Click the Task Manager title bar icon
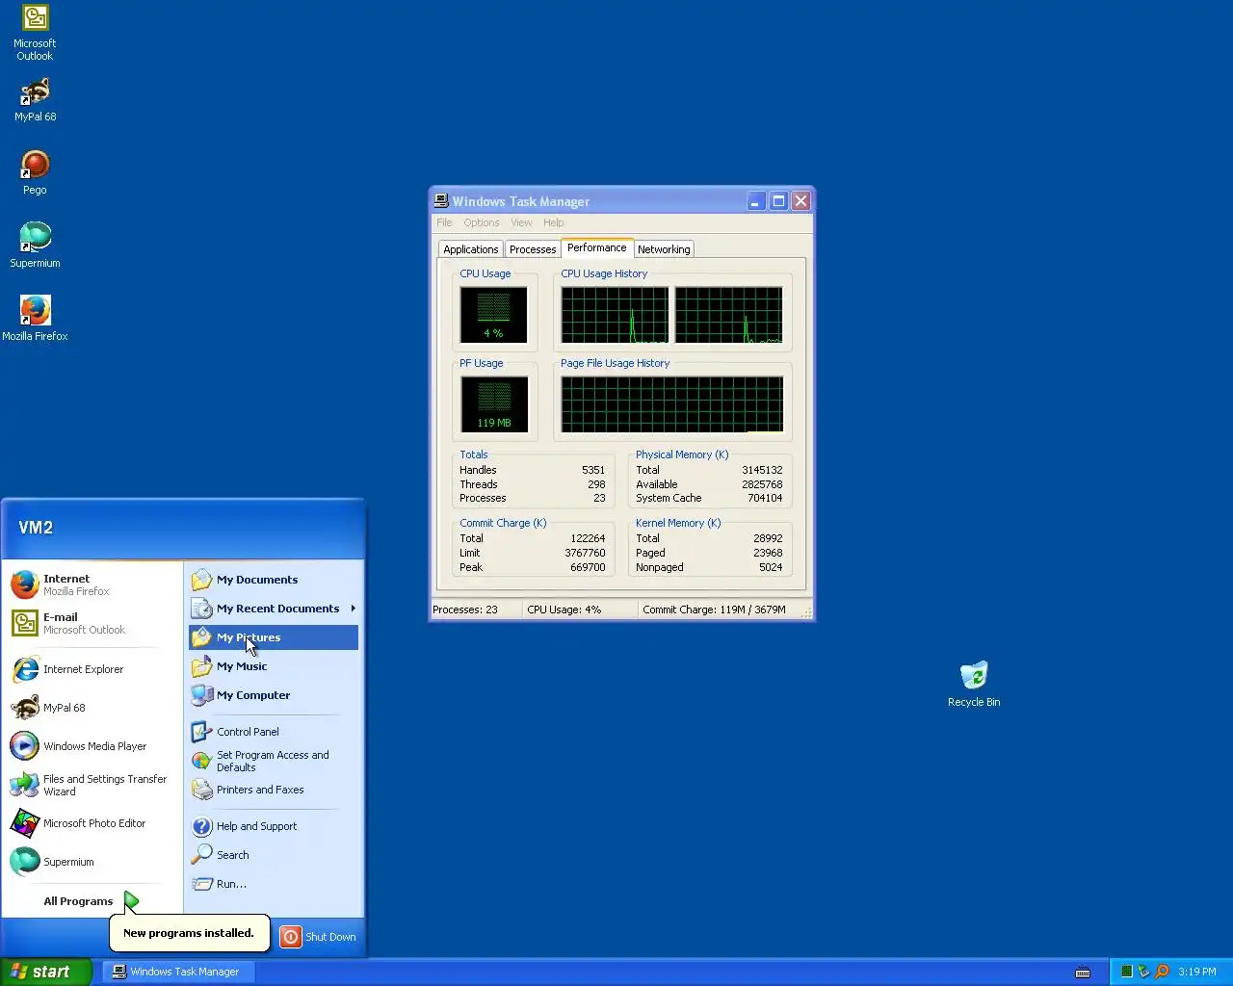 point(441,200)
